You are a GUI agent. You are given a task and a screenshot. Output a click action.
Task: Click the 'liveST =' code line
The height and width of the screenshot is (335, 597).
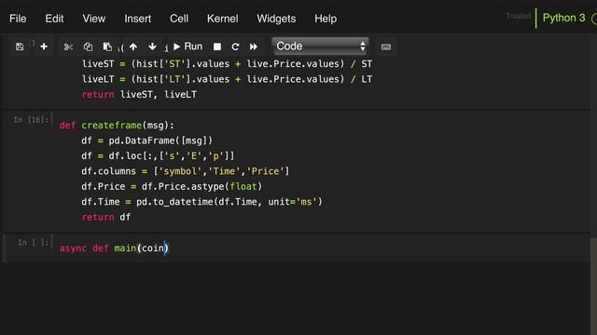tap(228, 64)
